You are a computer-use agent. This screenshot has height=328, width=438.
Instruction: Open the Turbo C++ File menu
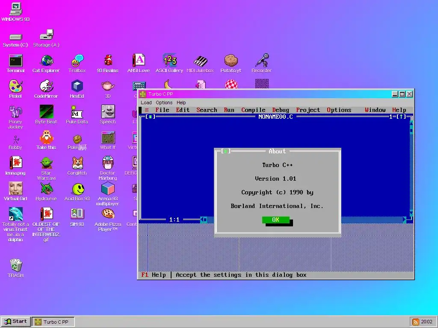(162, 110)
